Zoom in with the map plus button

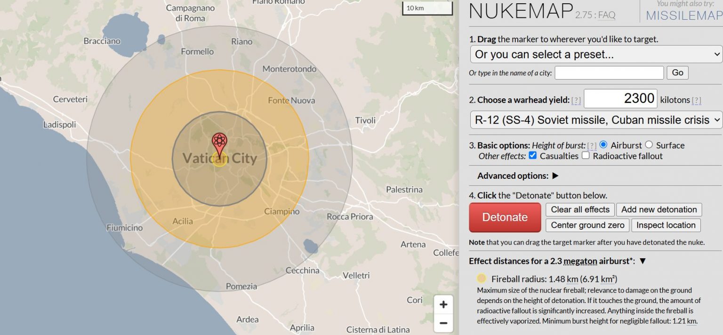pos(443,304)
